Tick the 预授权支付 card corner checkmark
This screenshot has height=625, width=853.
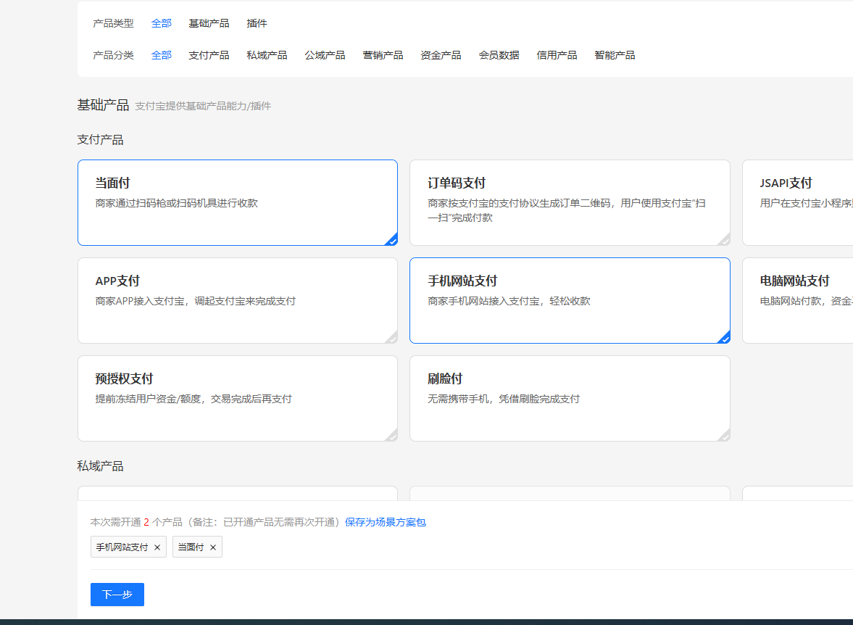pos(391,436)
